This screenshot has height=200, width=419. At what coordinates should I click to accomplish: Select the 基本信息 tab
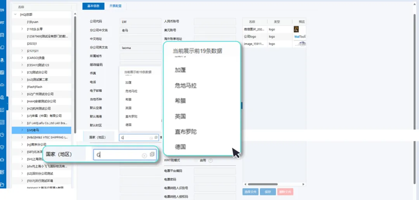[x=93, y=6]
